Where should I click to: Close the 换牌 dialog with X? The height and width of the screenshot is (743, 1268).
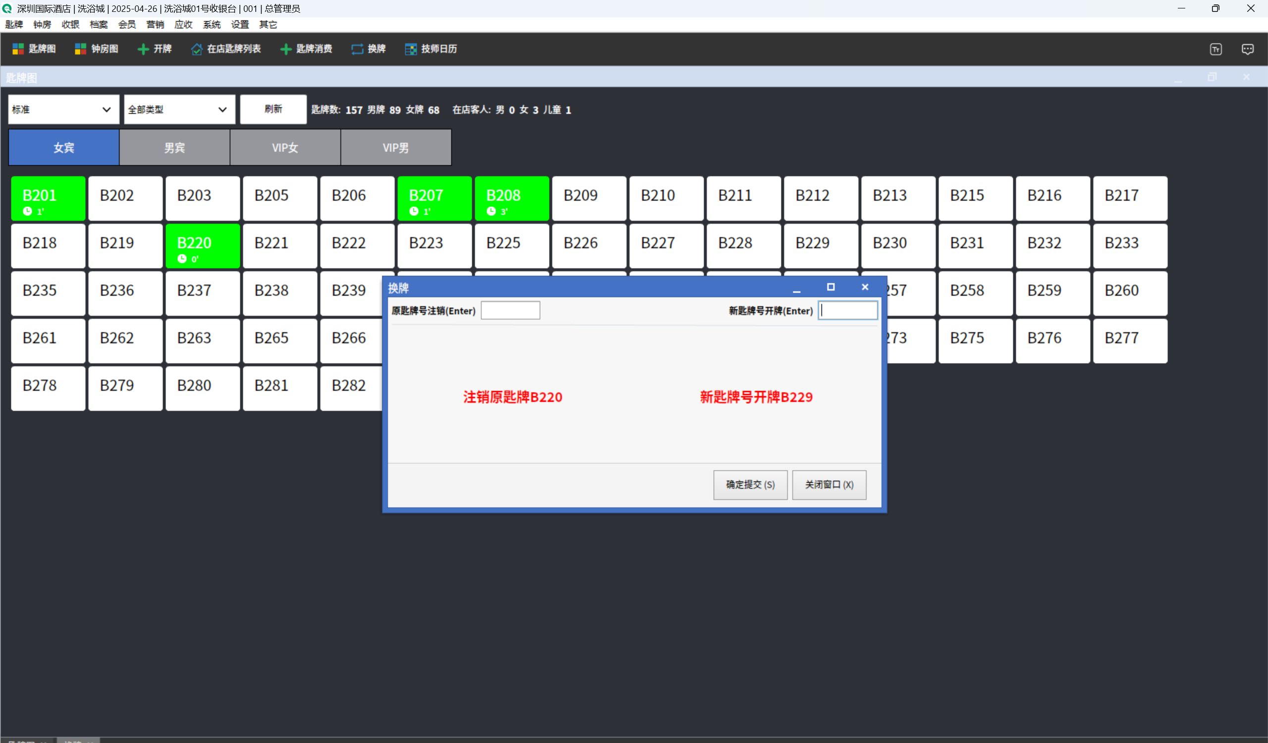click(x=865, y=287)
